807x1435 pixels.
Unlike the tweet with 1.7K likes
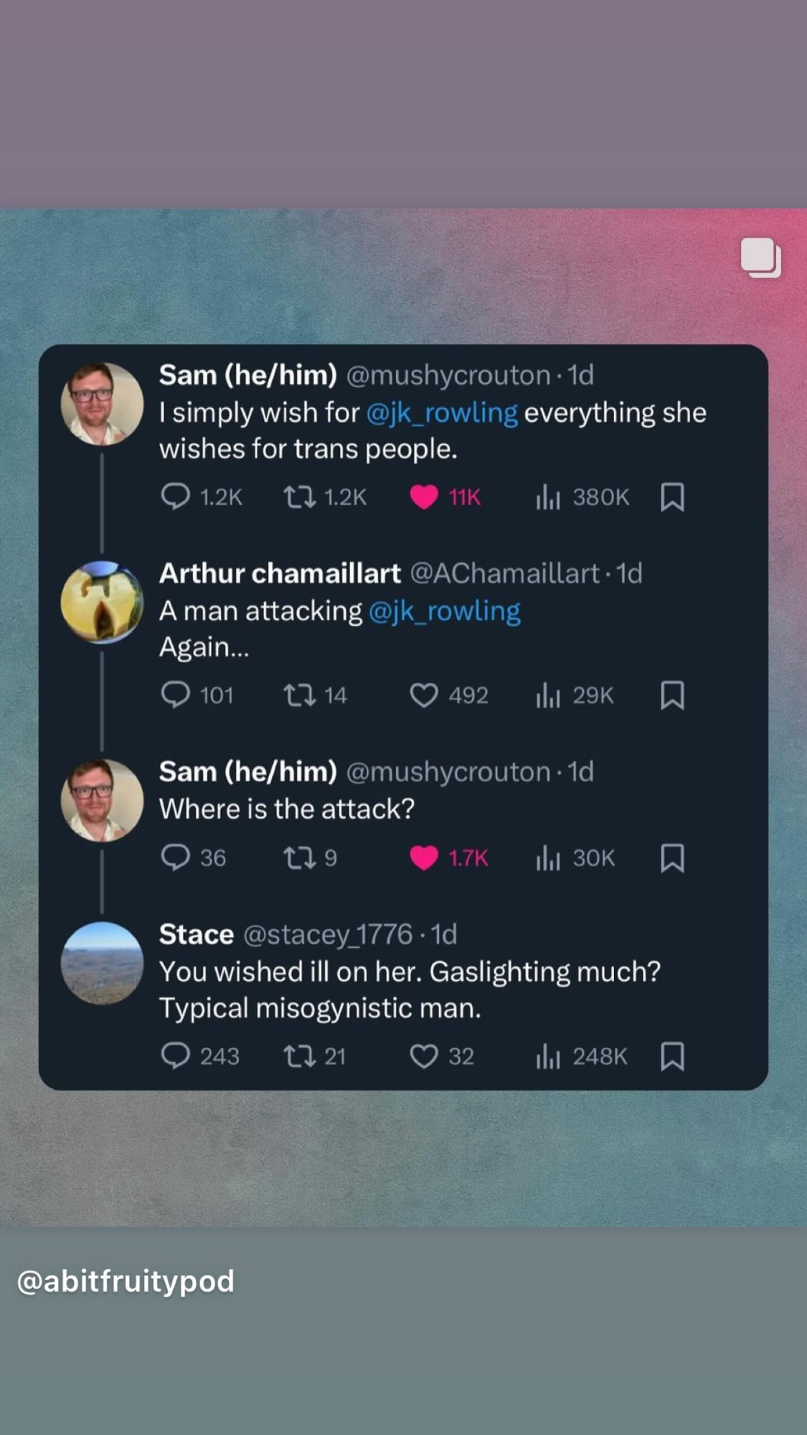[x=424, y=857]
